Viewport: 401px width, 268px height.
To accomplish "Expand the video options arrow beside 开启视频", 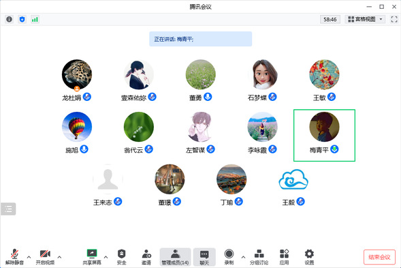I will 59,257.
